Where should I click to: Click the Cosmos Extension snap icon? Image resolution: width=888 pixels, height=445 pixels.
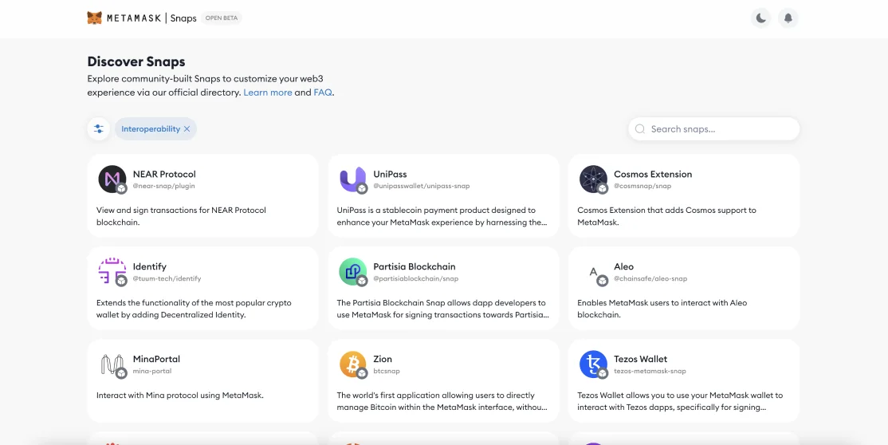[594, 179]
